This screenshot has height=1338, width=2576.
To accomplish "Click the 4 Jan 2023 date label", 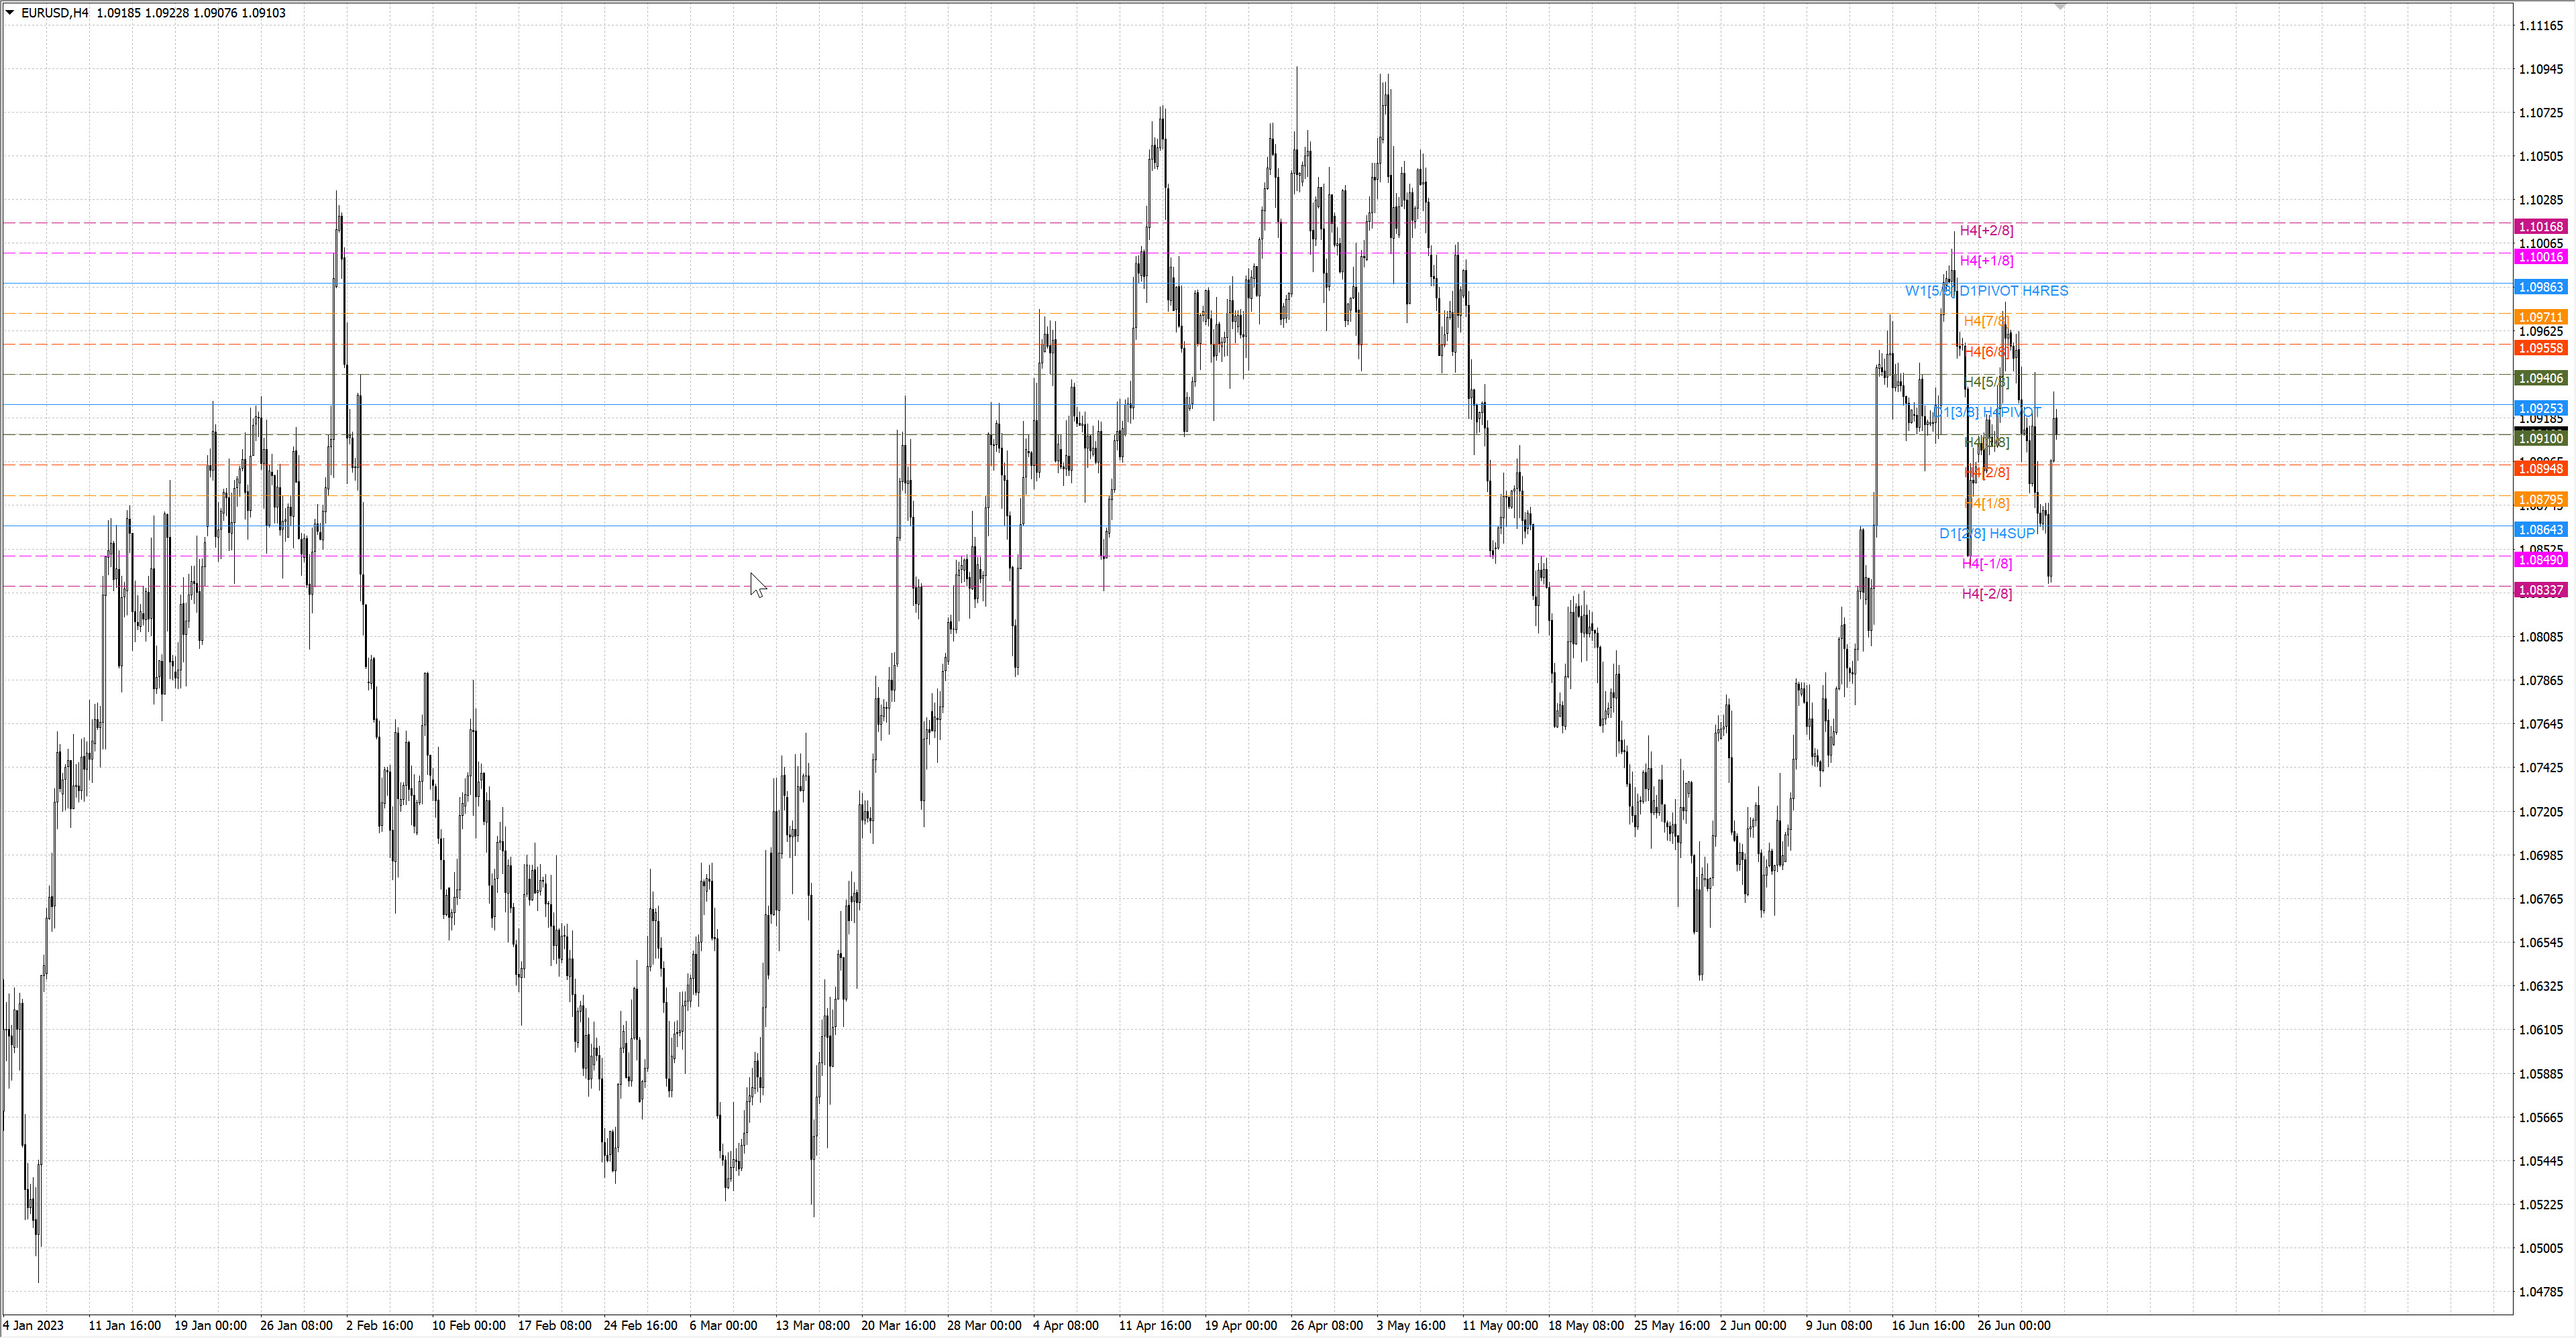I will click(33, 1326).
